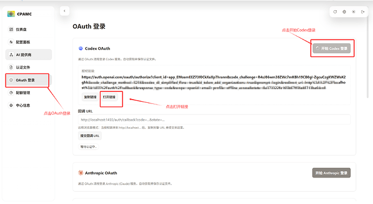Collapse the sidebar with the chevron button

click(64, 11)
